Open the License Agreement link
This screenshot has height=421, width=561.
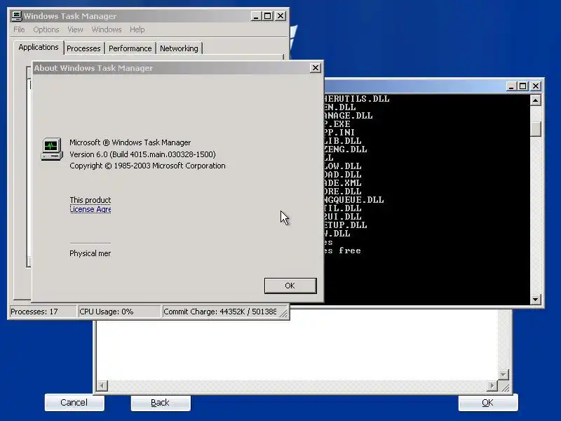click(90, 209)
